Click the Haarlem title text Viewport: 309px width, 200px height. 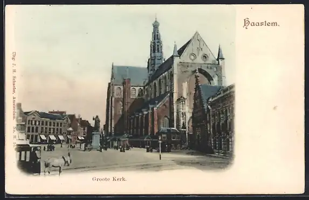(x=261, y=24)
